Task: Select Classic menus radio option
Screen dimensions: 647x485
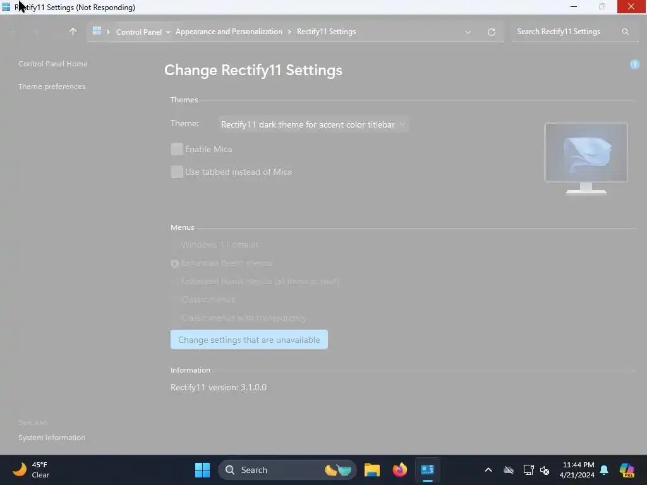Action: (175, 300)
